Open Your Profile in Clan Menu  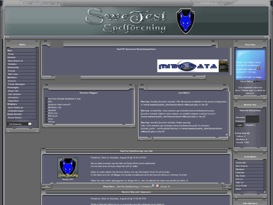pyautogui.click(x=241, y=186)
